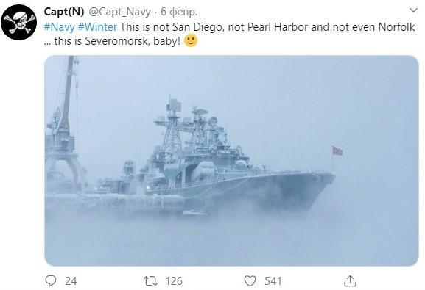
Task: Open the @Capt_Navy handle
Action: [119, 12]
